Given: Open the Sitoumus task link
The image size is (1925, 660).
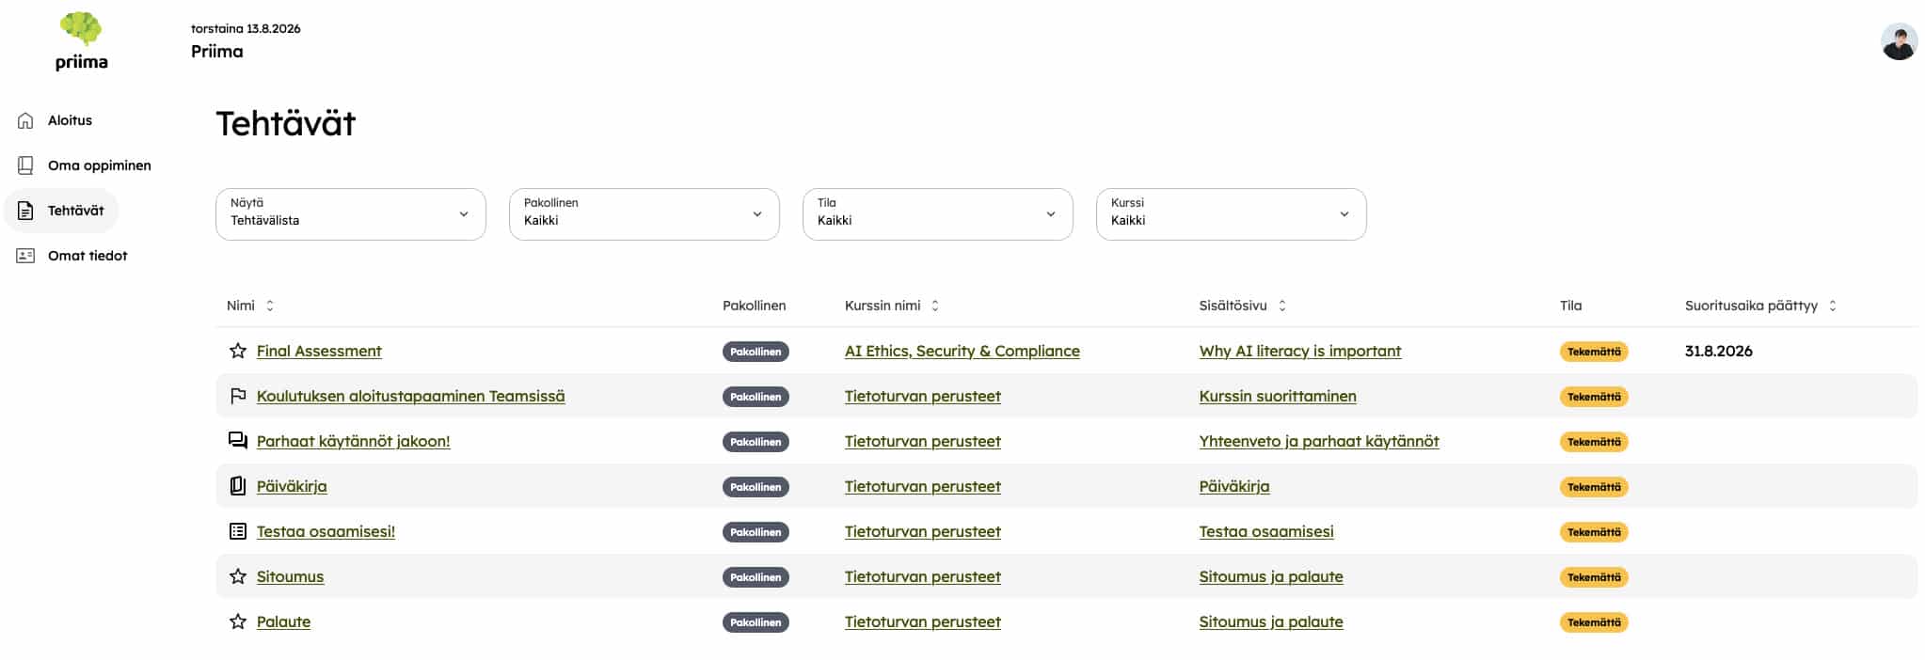Looking at the screenshot, I should pyautogui.click(x=290, y=576).
